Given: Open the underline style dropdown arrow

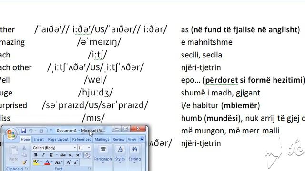Looking at the screenshot, I should pyautogui.click(x=57, y=155).
